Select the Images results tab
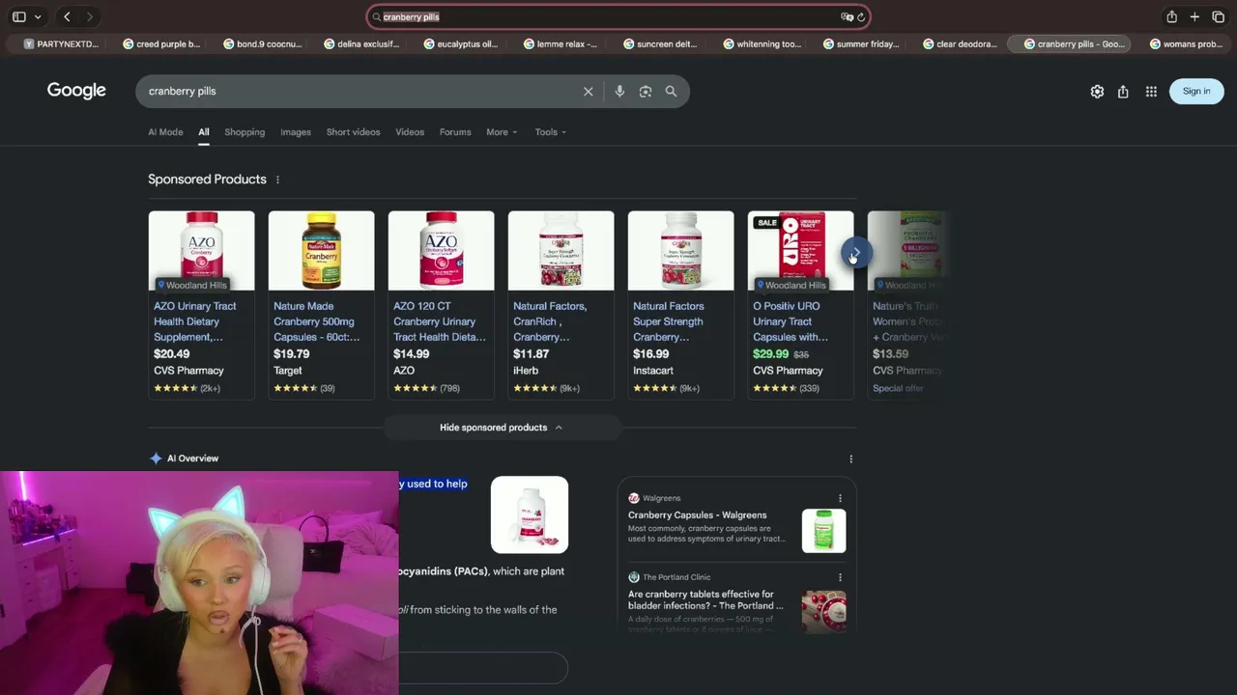This screenshot has width=1237, height=695. pyautogui.click(x=296, y=132)
